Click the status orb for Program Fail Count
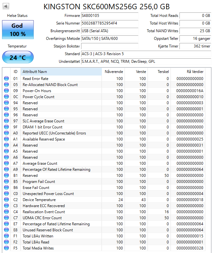Image resolution: width=213 pixels, height=253 pixels. tap(6, 181)
